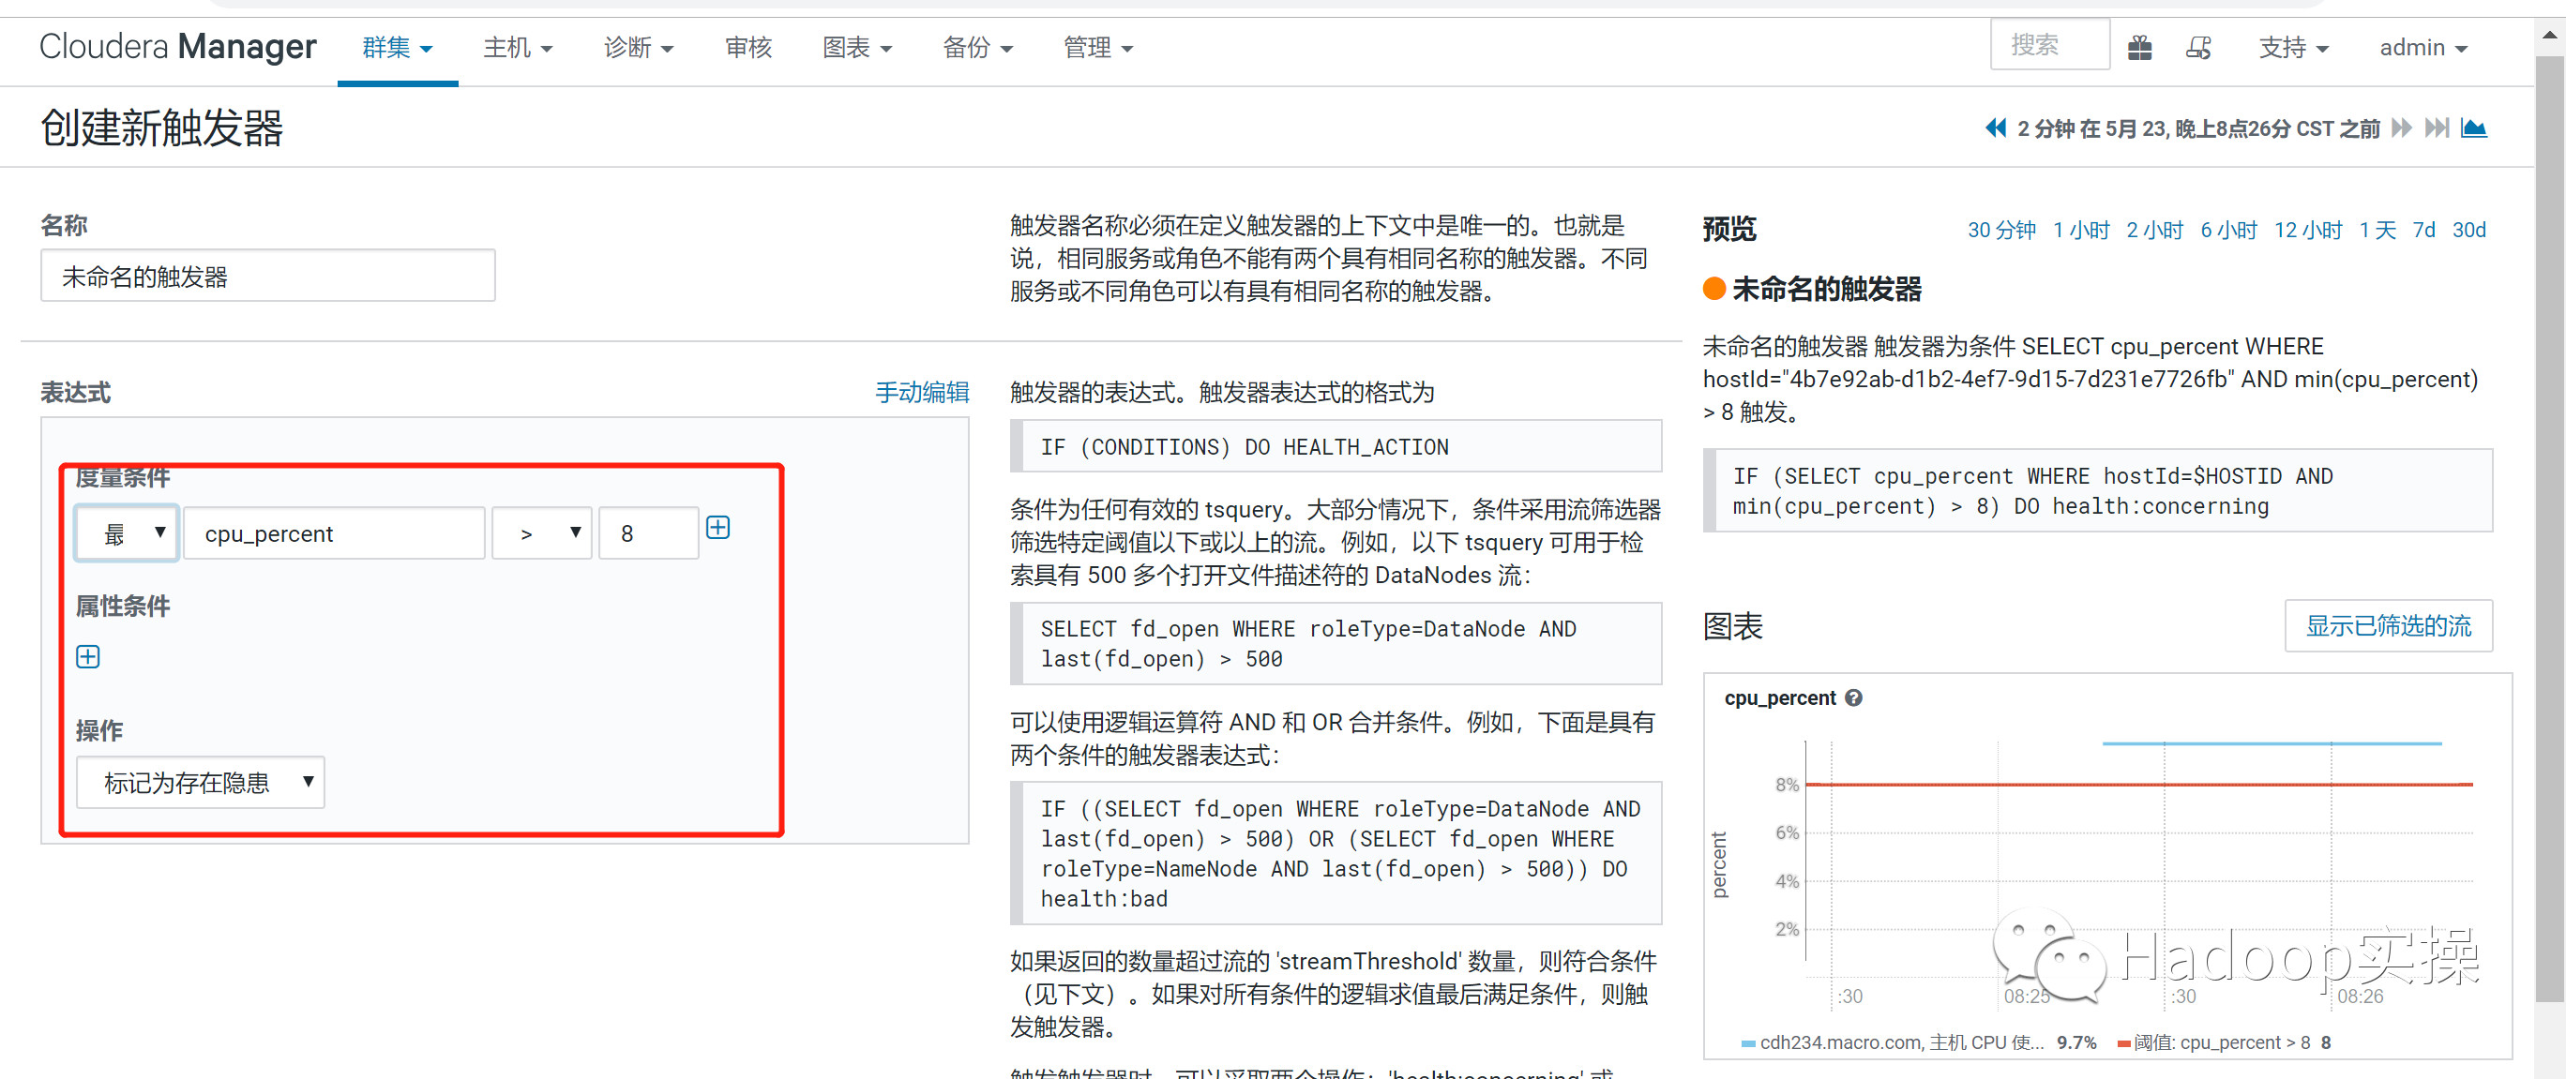Jump to current time skip icon

(x=2437, y=127)
